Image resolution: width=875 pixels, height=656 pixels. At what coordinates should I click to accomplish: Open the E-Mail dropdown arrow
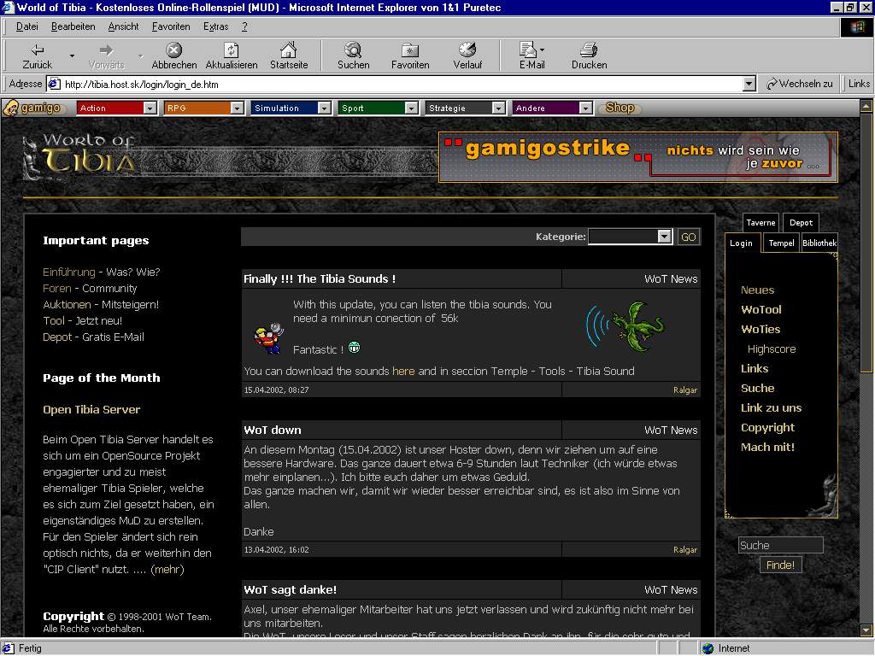(542, 50)
